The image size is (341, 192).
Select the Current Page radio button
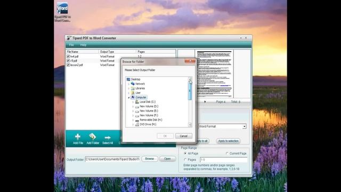click(227, 154)
